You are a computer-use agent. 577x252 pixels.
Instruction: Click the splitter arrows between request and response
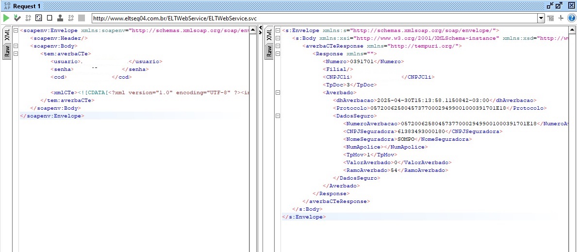[x=260, y=32]
